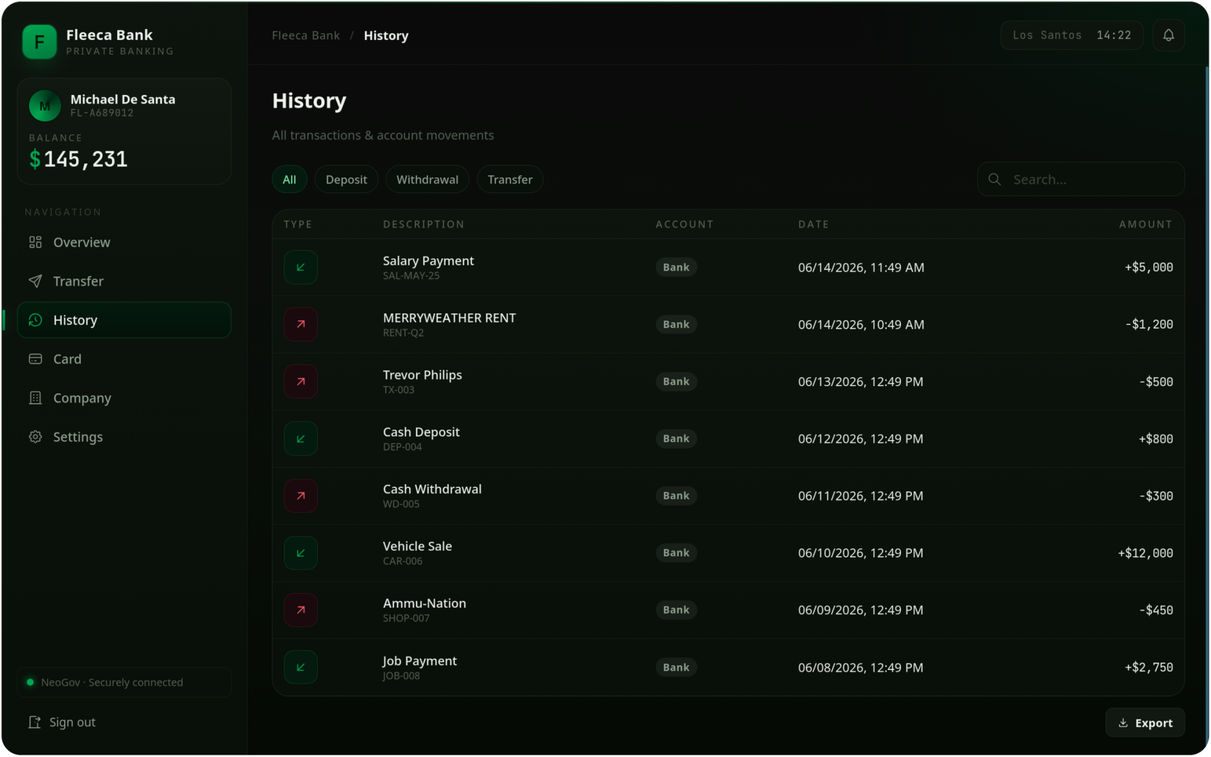Click MERRYWEATHER RENT description text
This screenshot has height=757, width=1211.
point(449,318)
